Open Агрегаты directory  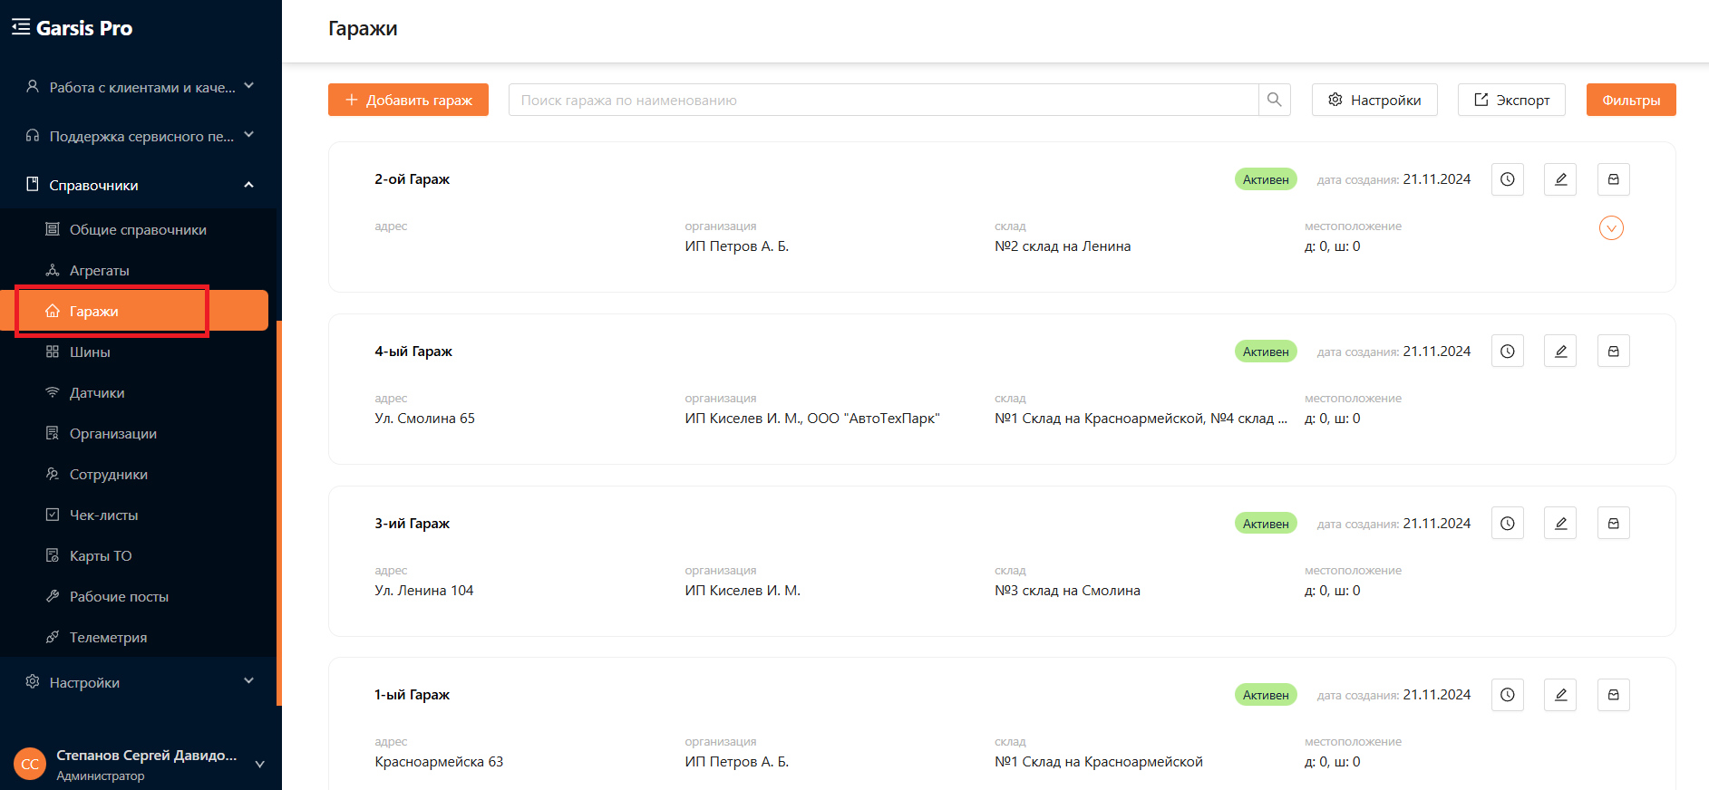click(x=100, y=271)
